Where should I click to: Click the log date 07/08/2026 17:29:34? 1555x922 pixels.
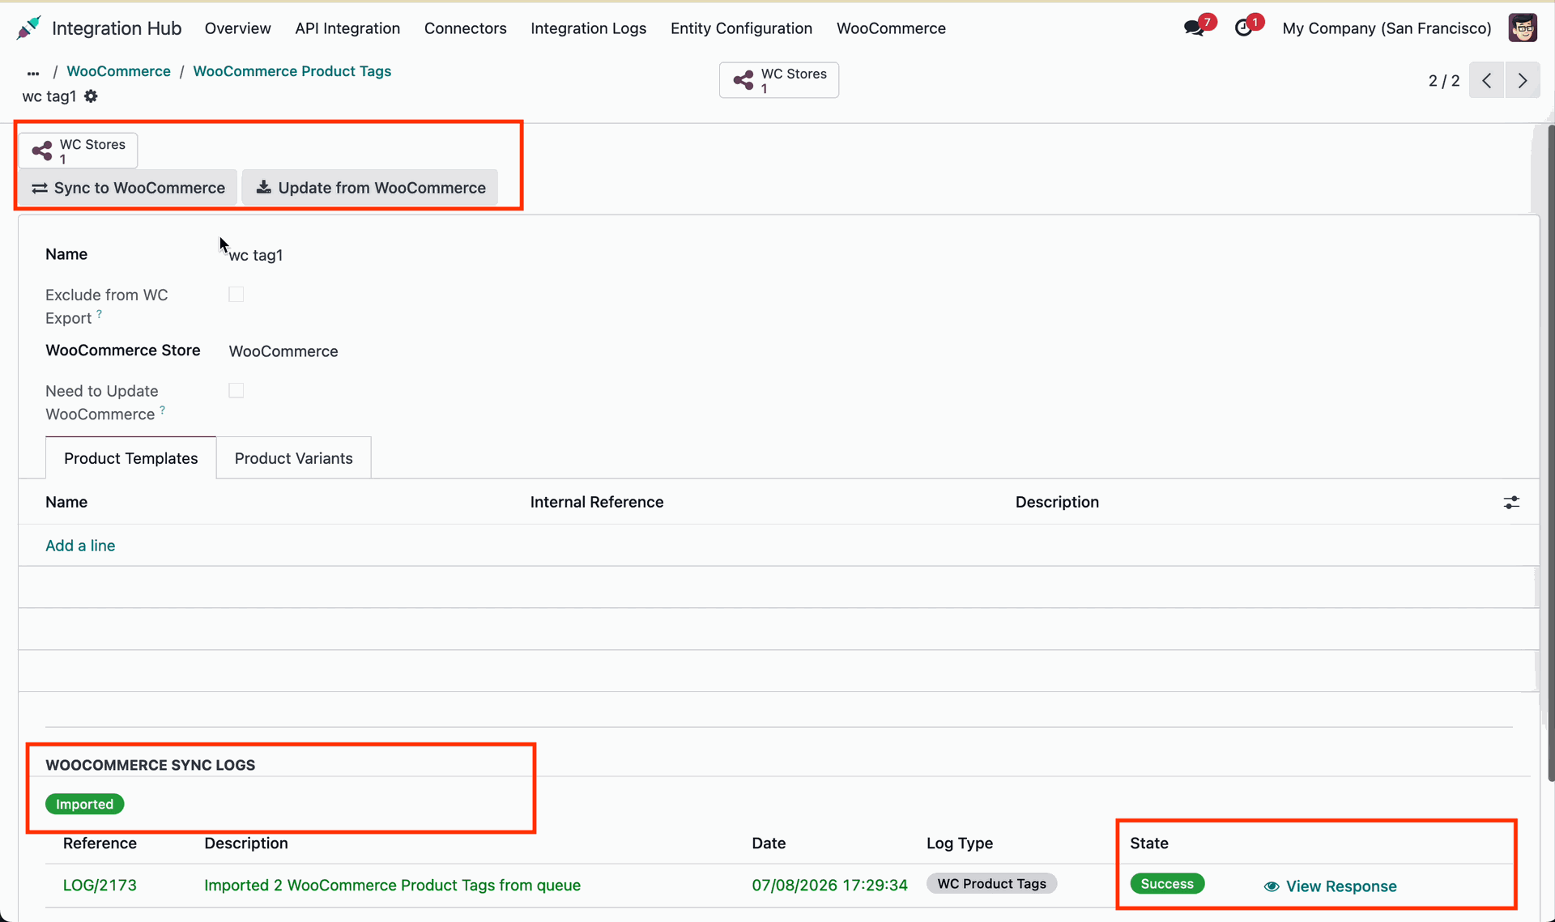pos(829,885)
